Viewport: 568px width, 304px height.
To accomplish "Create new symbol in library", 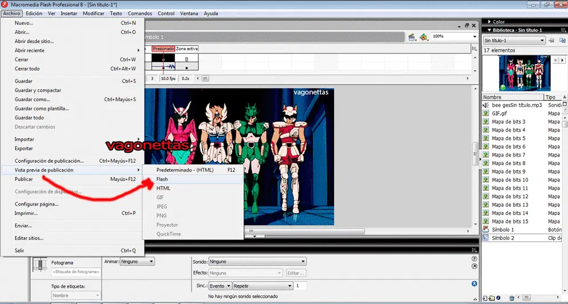I will coord(485,298).
